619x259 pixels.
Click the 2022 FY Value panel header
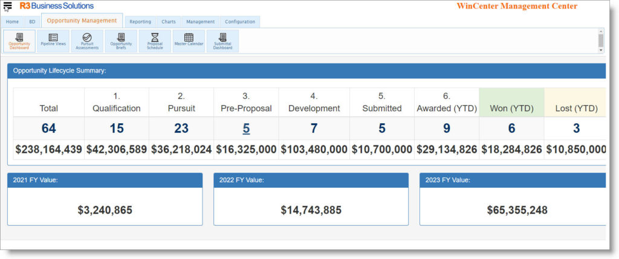pyautogui.click(x=311, y=180)
